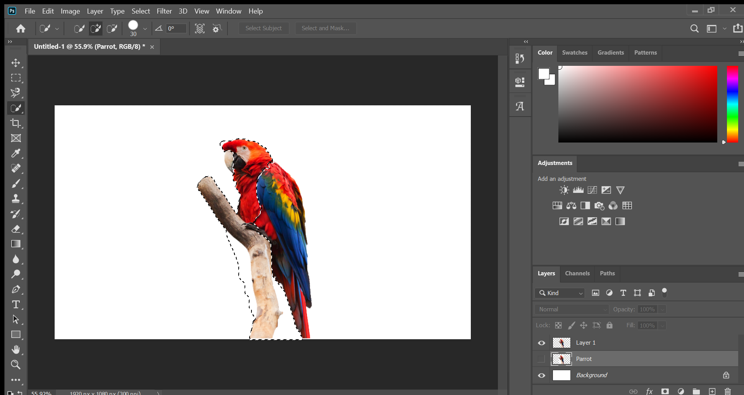Image resolution: width=744 pixels, height=395 pixels.
Task: Click the Delete layer trash icon
Action: point(728,391)
